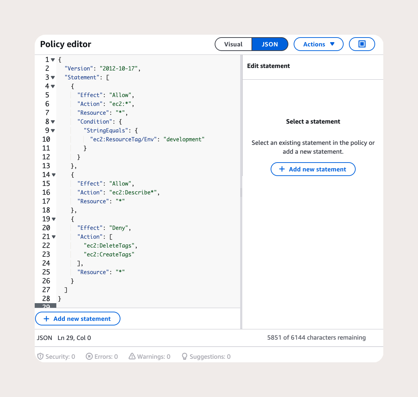Click the "StringEquals" key on line 9

click(106, 131)
